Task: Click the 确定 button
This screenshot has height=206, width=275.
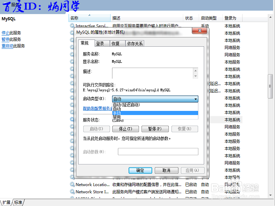Action: 140,170
